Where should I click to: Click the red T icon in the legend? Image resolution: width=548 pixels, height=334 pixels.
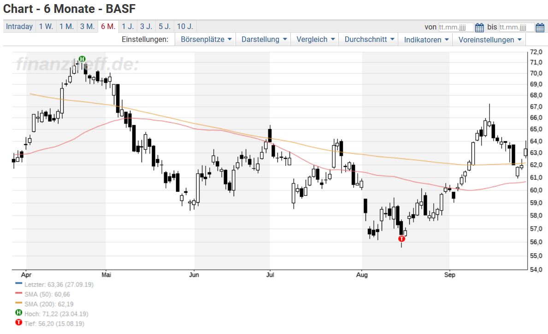19,322
